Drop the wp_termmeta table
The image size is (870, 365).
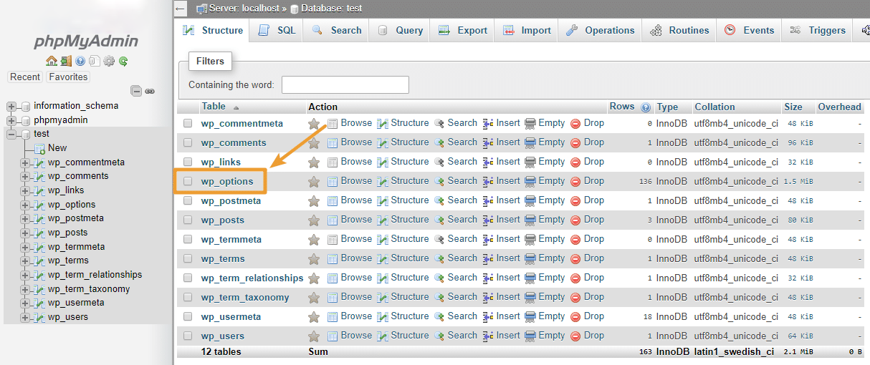(x=587, y=239)
